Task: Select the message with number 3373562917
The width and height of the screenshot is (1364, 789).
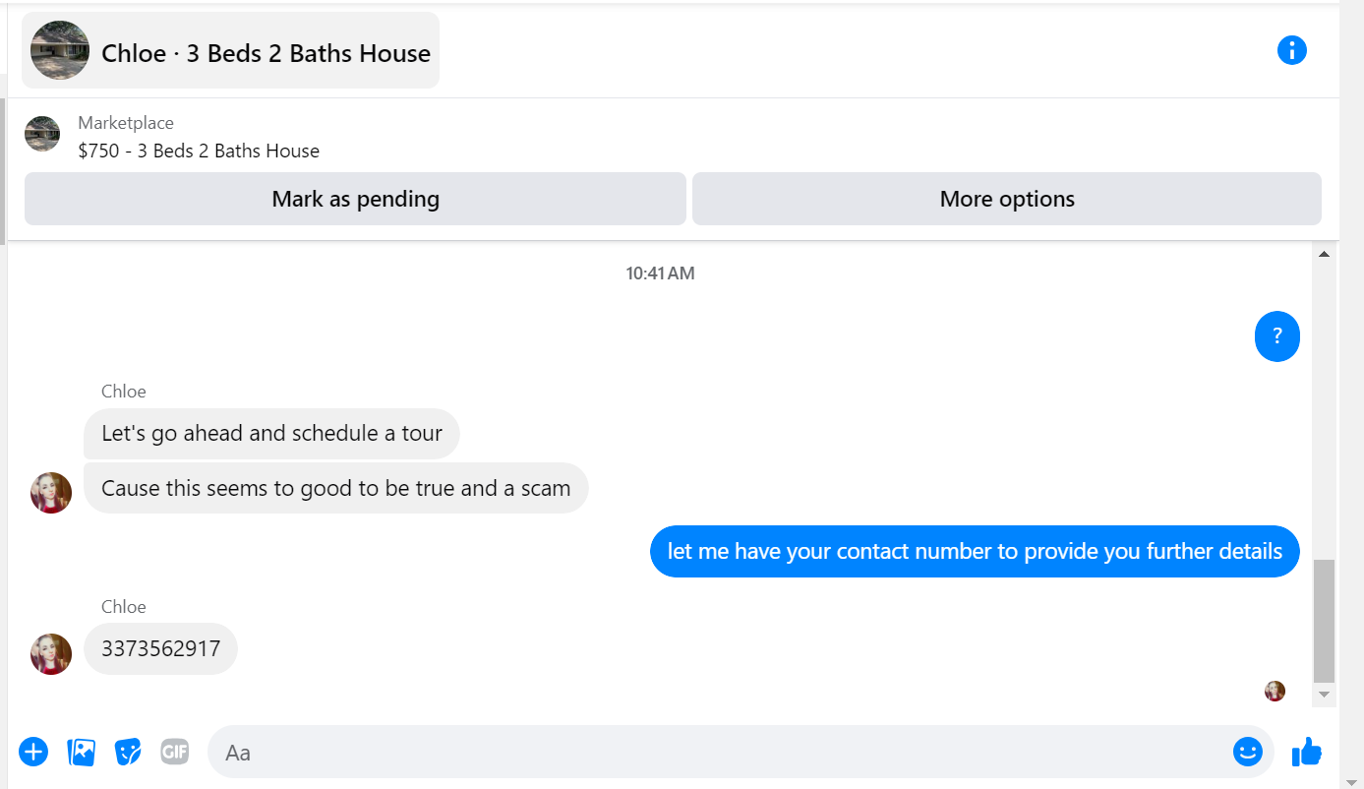Action: [x=160, y=649]
